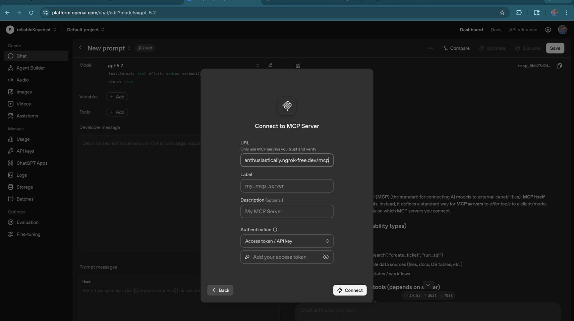Expand the New prompt name dropdown
The width and height of the screenshot is (574, 321).
tap(129, 48)
